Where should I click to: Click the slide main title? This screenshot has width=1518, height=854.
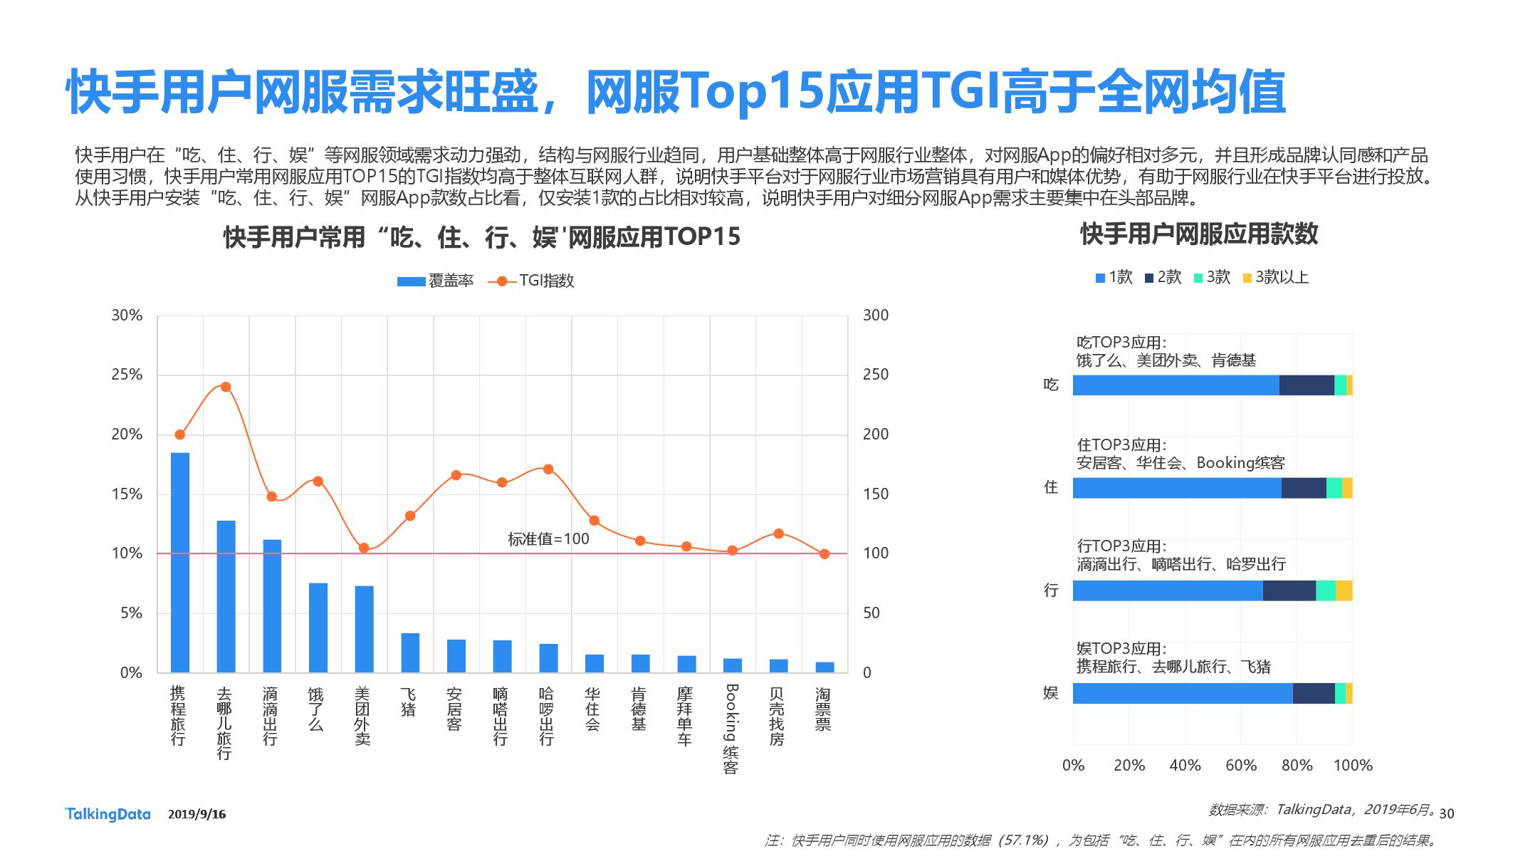(676, 93)
